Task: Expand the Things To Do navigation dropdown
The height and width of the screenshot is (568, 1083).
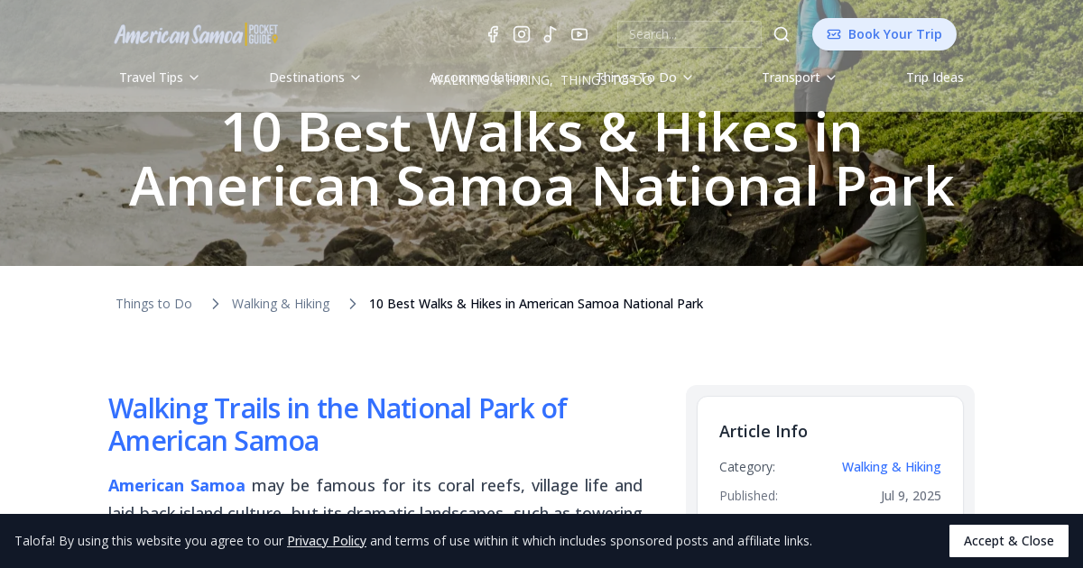Action: click(x=643, y=78)
